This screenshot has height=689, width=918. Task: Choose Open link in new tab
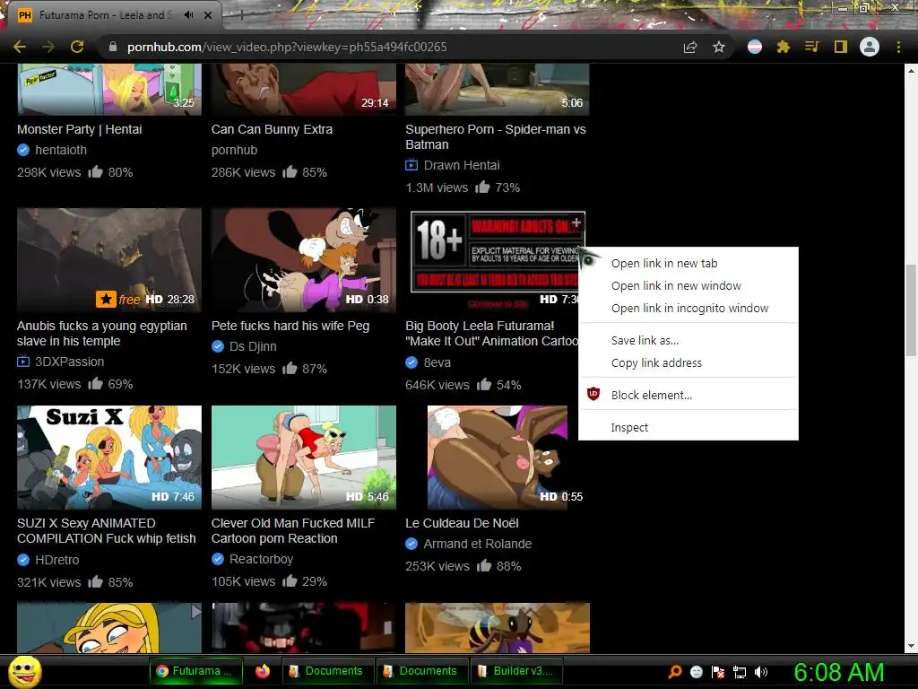664,264
